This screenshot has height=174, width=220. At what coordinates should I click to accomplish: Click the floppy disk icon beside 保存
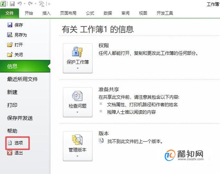pyautogui.click(x=10, y=25)
